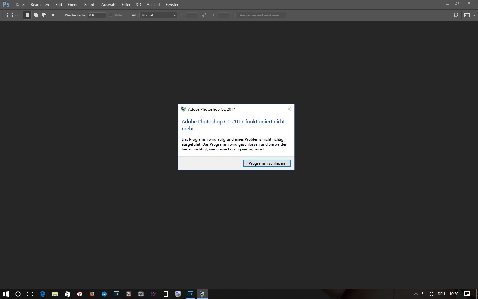The image size is (478, 299).
Task: Open the Art dropdown set to Normal
Action: click(158, 15)
